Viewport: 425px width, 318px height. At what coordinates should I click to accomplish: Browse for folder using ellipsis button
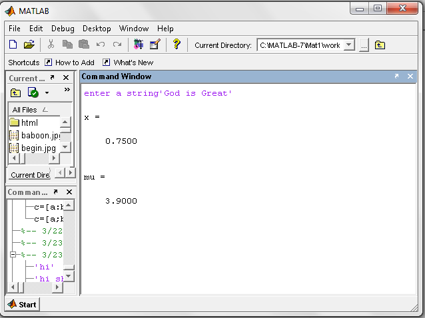pyautogui.click(x=364, y=45)
